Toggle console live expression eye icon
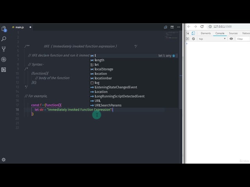This screenshot has width=250, height=187. [x=231, y=39]
